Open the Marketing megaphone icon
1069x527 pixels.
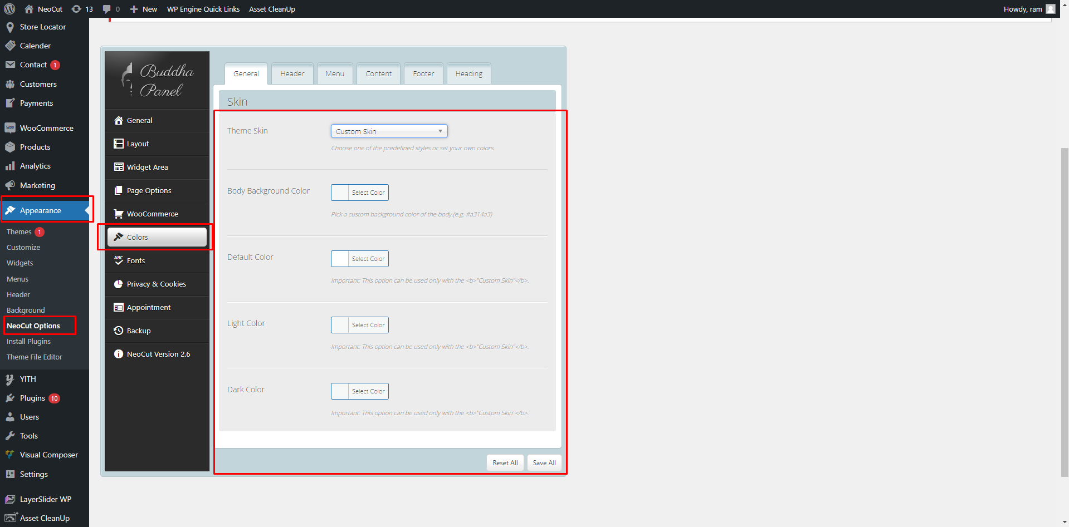click(x=10, y=185)
